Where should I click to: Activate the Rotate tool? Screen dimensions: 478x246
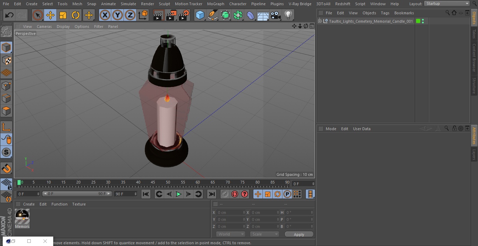[x=76, y=15]
